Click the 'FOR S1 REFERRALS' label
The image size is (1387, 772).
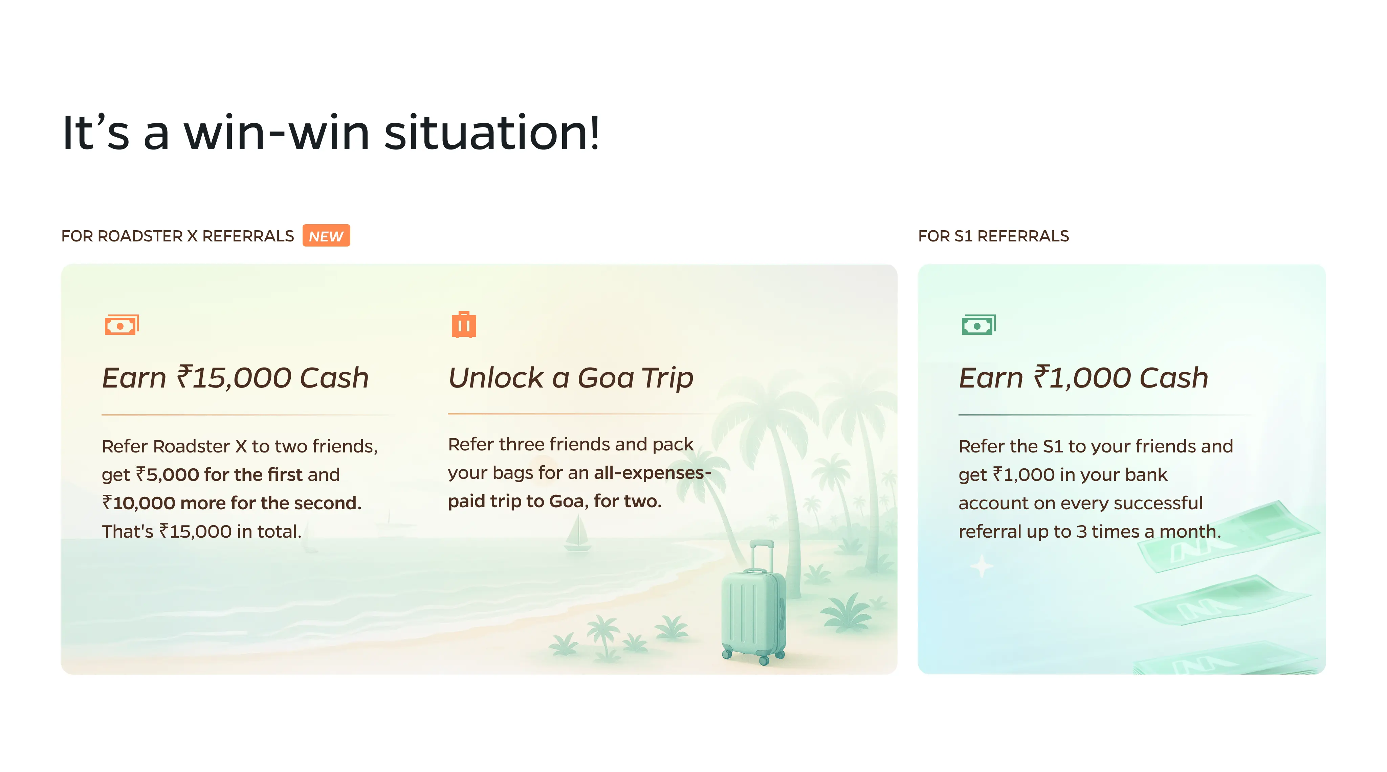993,236
